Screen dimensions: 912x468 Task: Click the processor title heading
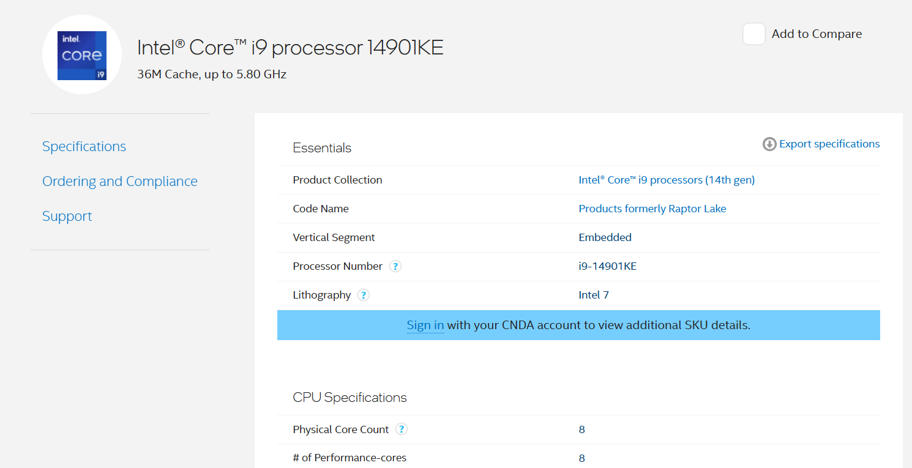click(290, 47)
